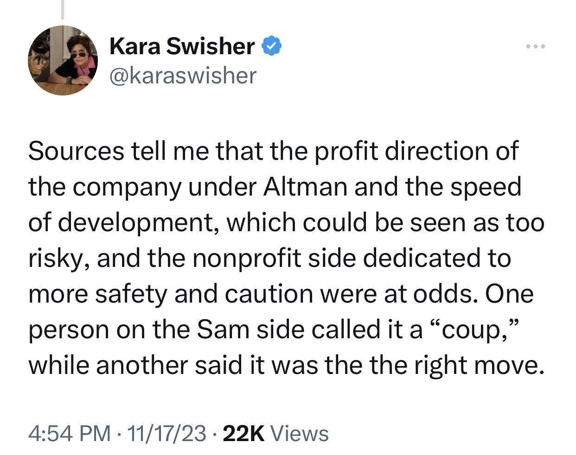Tap the thread connector line above avatar
Image resolution: width=576 pixels, height=455 pixels.
pos(63,10)
